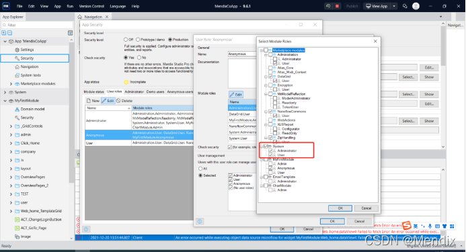This screenshot has width=466, height=252.
Task: Click microphone icon in input method toolbar
Action: pos(430,226)
